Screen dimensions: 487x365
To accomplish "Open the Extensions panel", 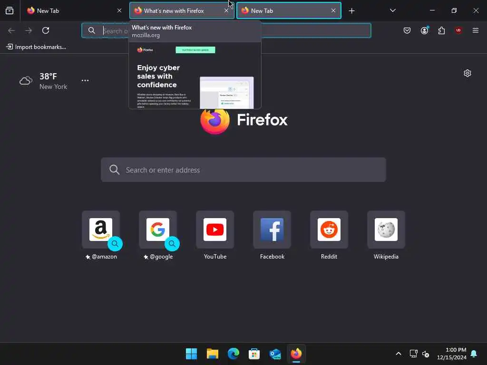I will pyautogui.click(x=441, y=30).
